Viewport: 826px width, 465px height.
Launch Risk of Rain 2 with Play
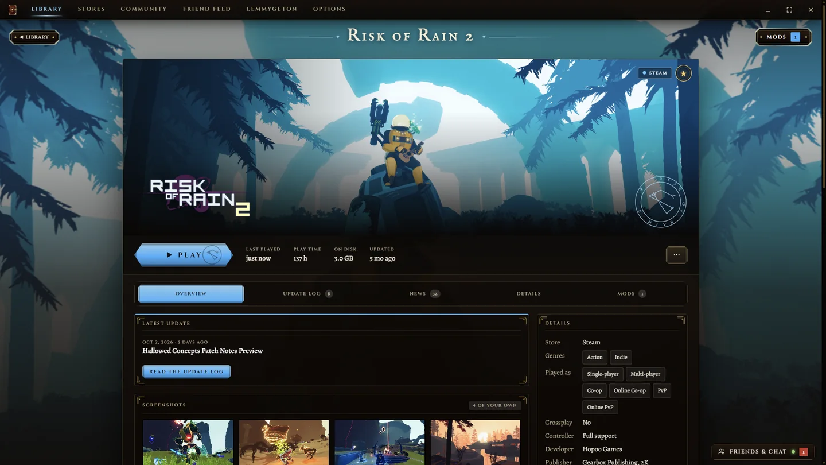[x=184, y=255]
